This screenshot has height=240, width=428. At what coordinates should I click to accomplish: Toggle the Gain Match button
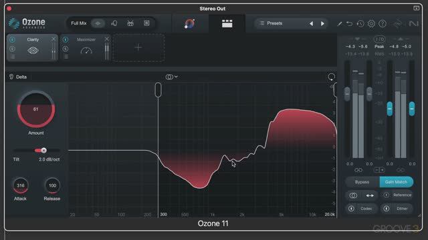tap(396, 182)
